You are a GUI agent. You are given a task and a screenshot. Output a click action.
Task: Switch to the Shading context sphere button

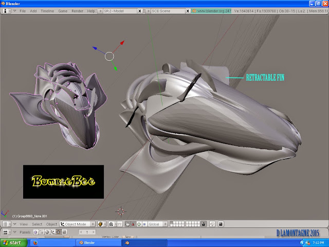tap(47, 232)
